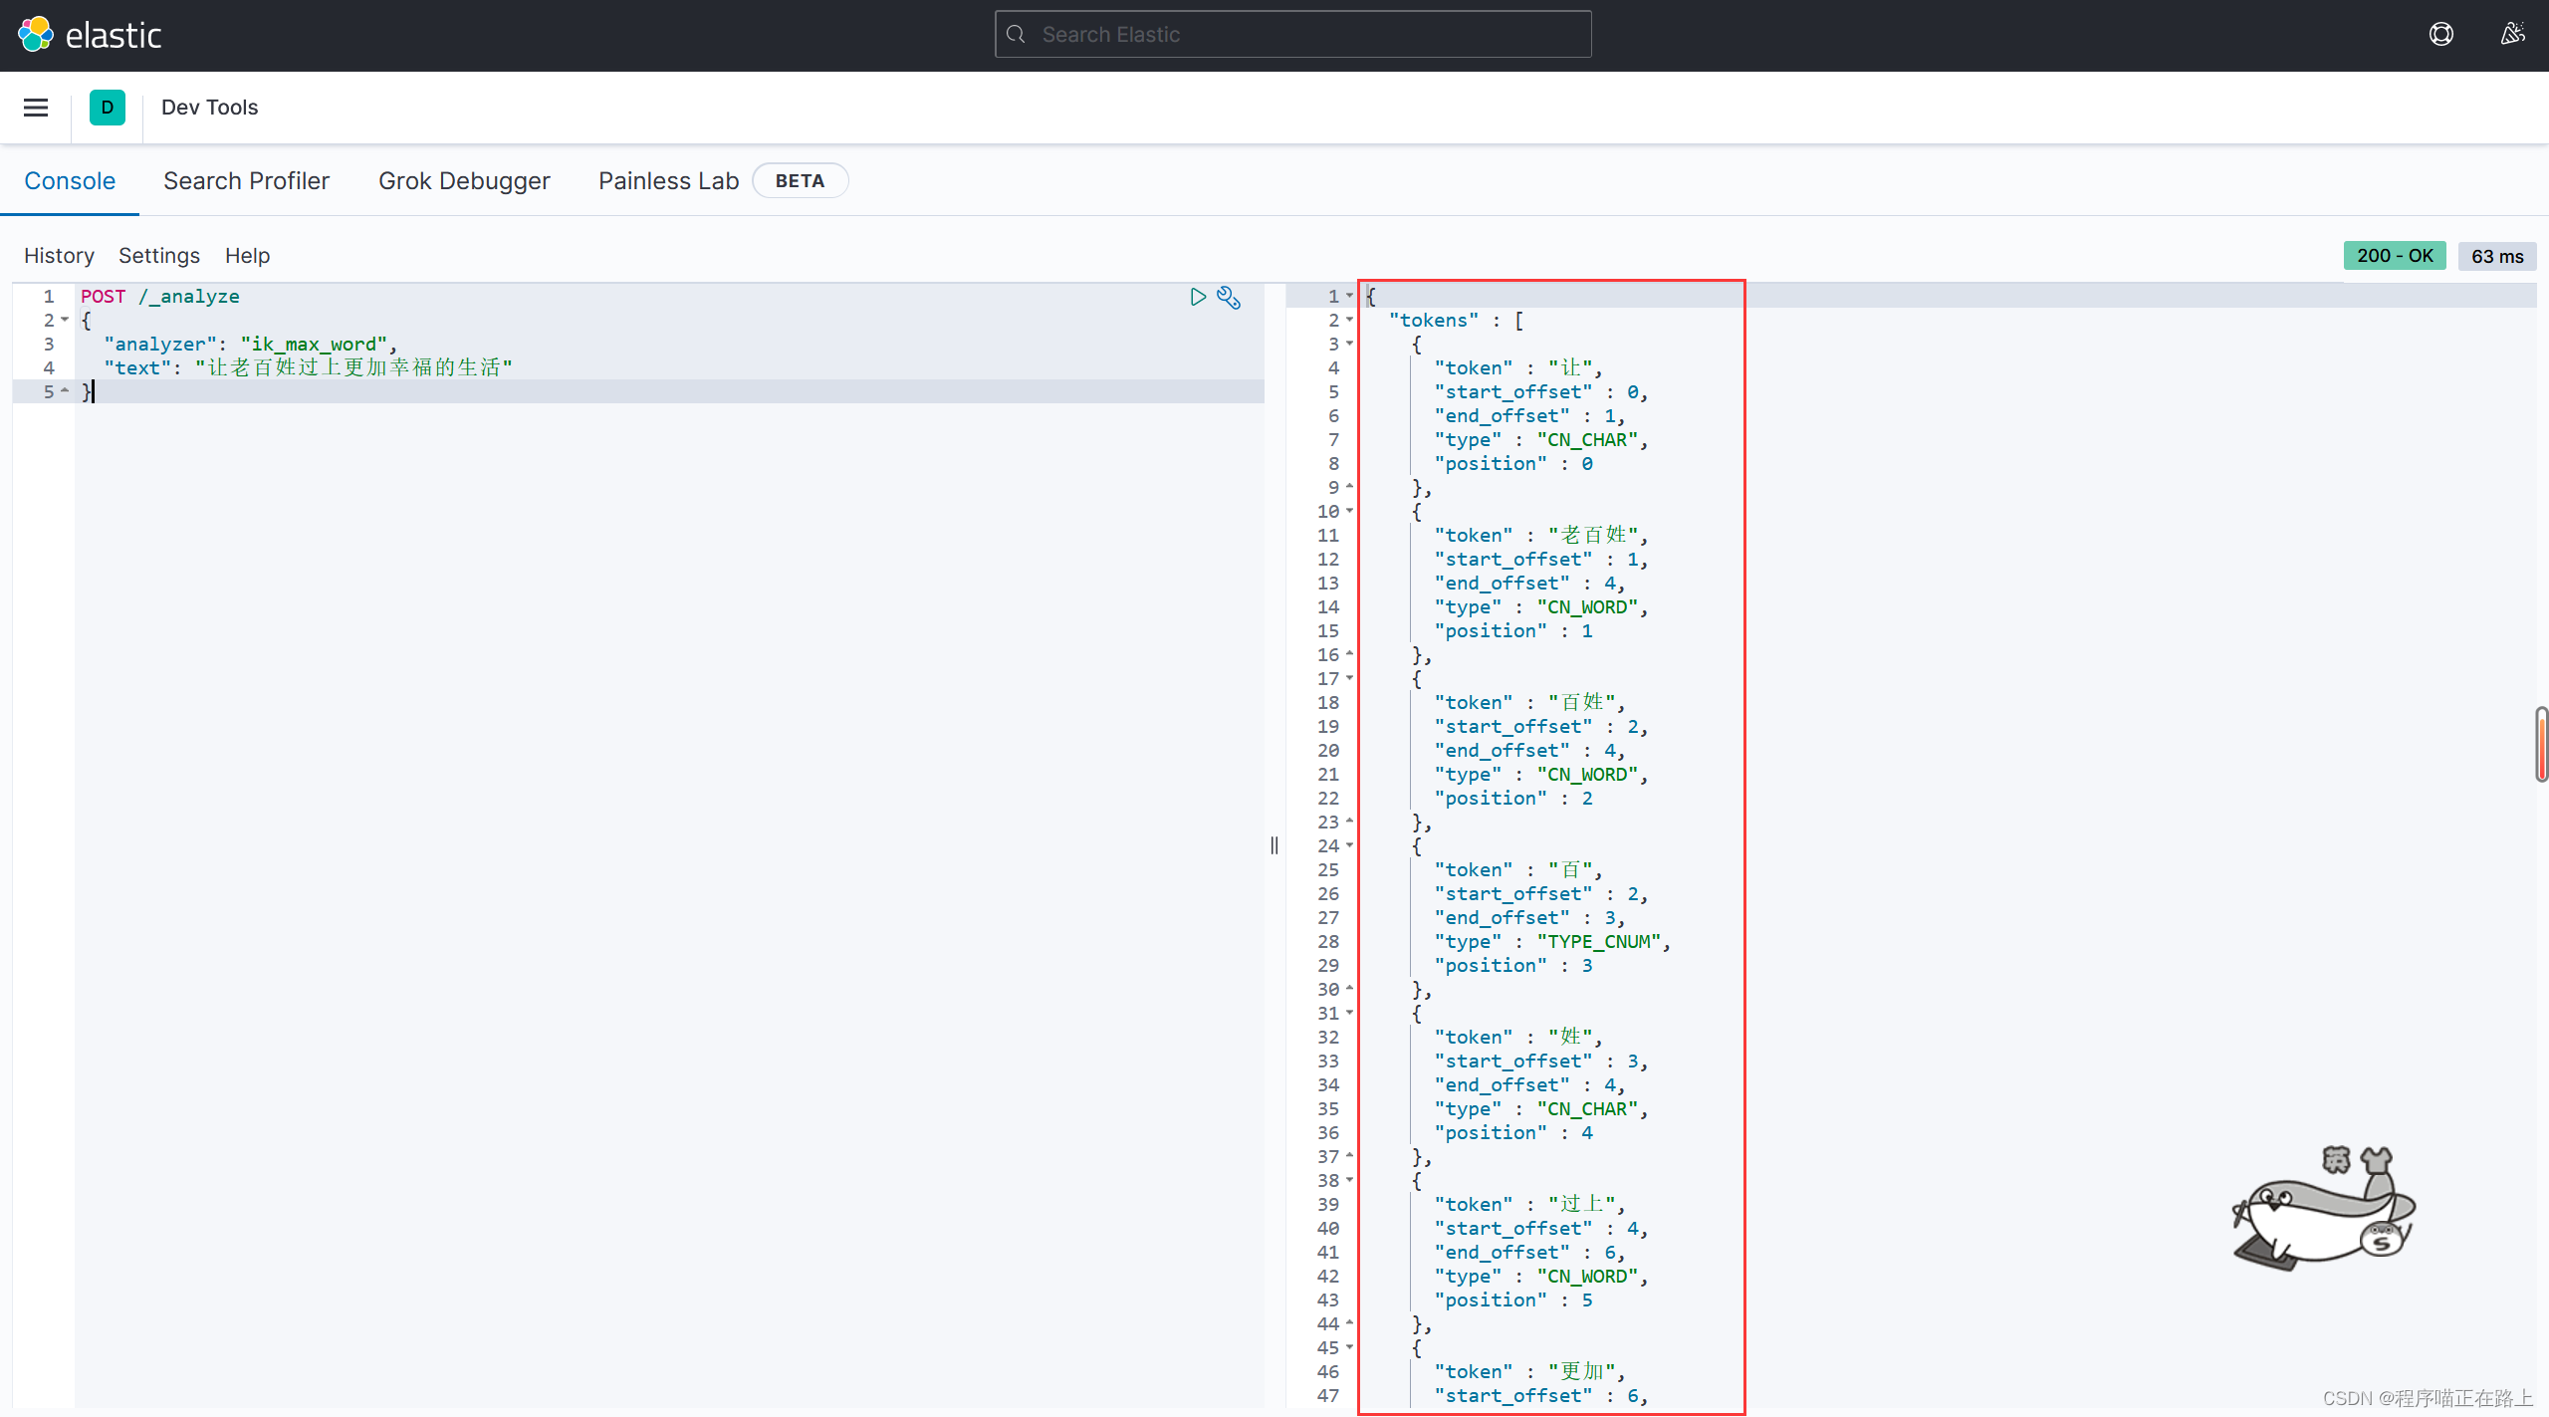Screen dimensions: 2549x1417
Task: Open the hamburger navigation menu
Action: 36,108
